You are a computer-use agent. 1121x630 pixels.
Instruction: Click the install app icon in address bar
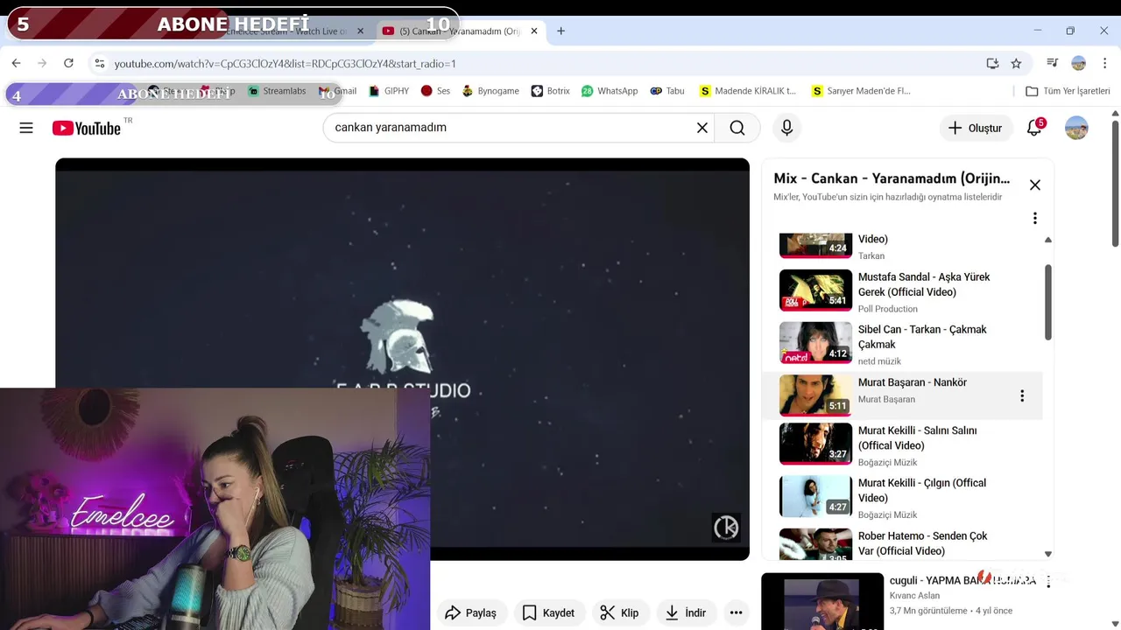pyautogui.click(x=992, y=63)
